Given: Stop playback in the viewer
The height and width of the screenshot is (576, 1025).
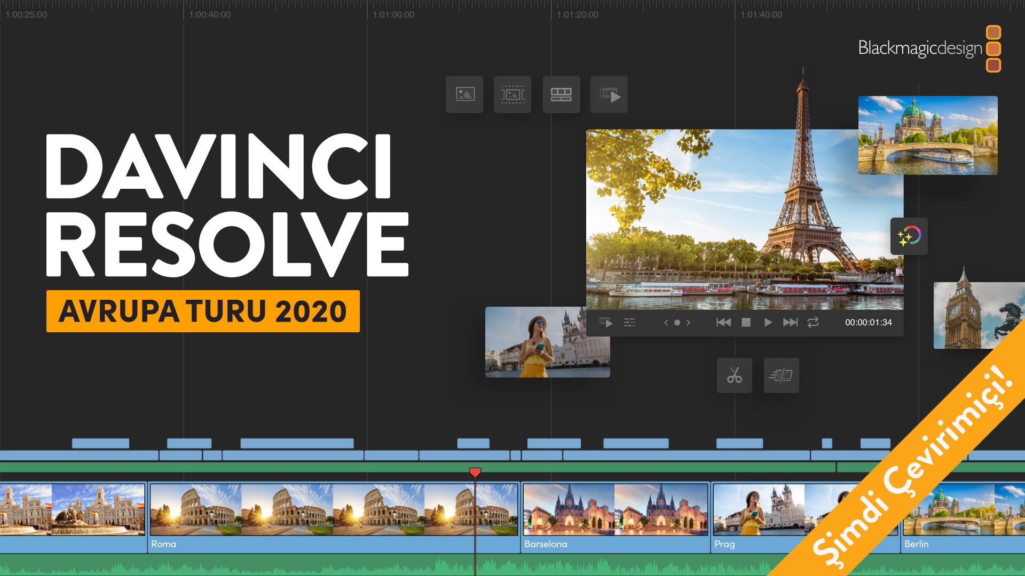Looking at the screenshot, I should click(x=746, y=322).
